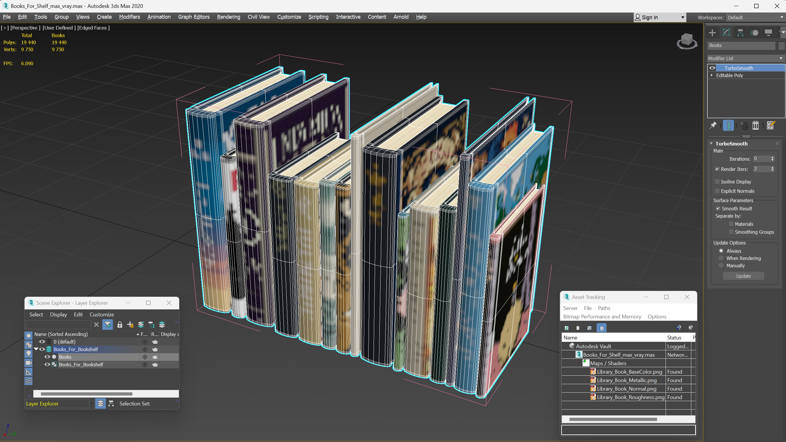Open the Hierarchy command panel tab
786x442 pixels.
740,33
